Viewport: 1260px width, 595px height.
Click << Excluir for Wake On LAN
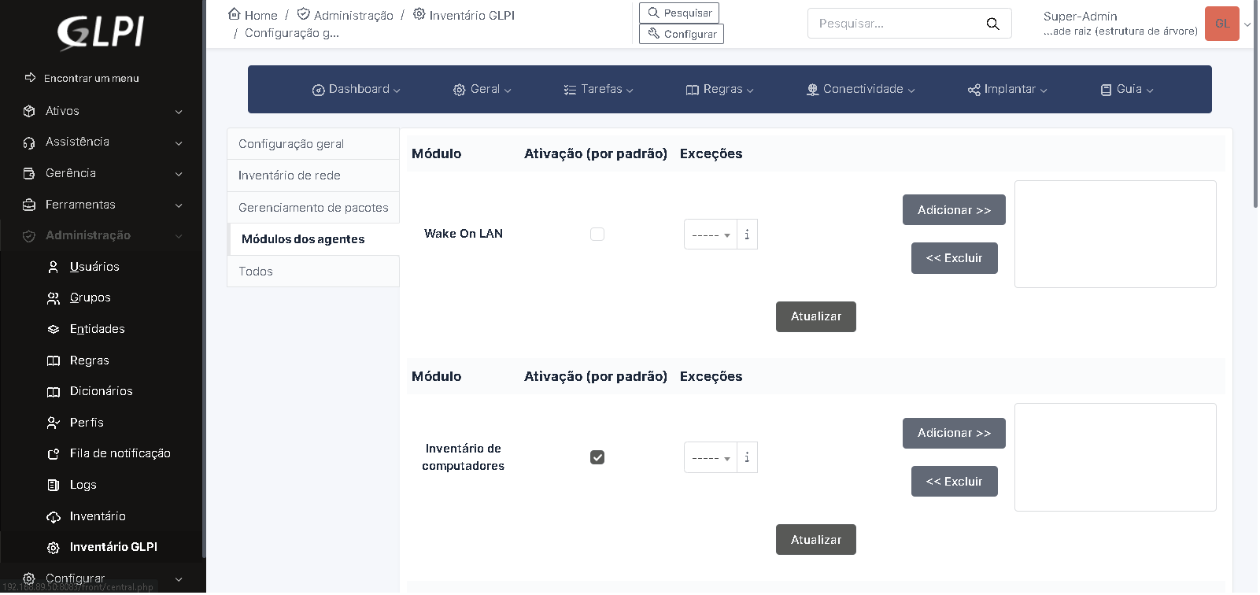(x=954, y=258)
